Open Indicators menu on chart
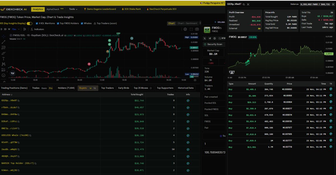 coord(38,29)
